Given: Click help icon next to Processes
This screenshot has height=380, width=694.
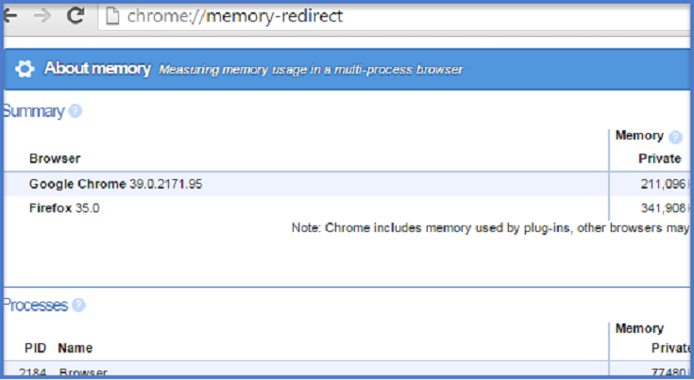Looking at the screenshot, I should pos(79,305).
